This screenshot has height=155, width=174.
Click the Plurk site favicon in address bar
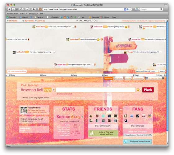point(40,9)
